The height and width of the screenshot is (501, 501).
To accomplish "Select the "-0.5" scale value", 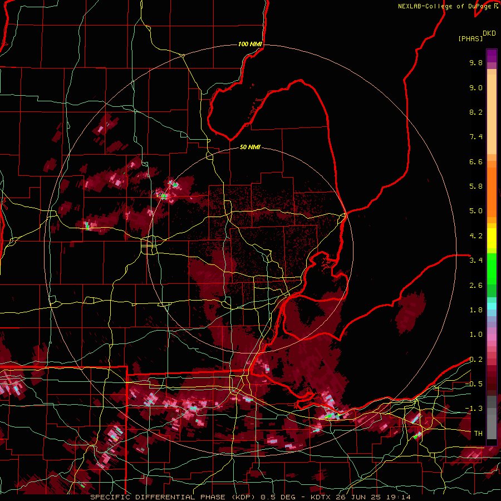I will [474, 384].
